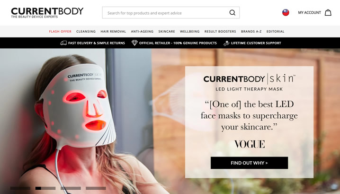Select the country flag icon
340x194 pixels.
coord(286,13)
